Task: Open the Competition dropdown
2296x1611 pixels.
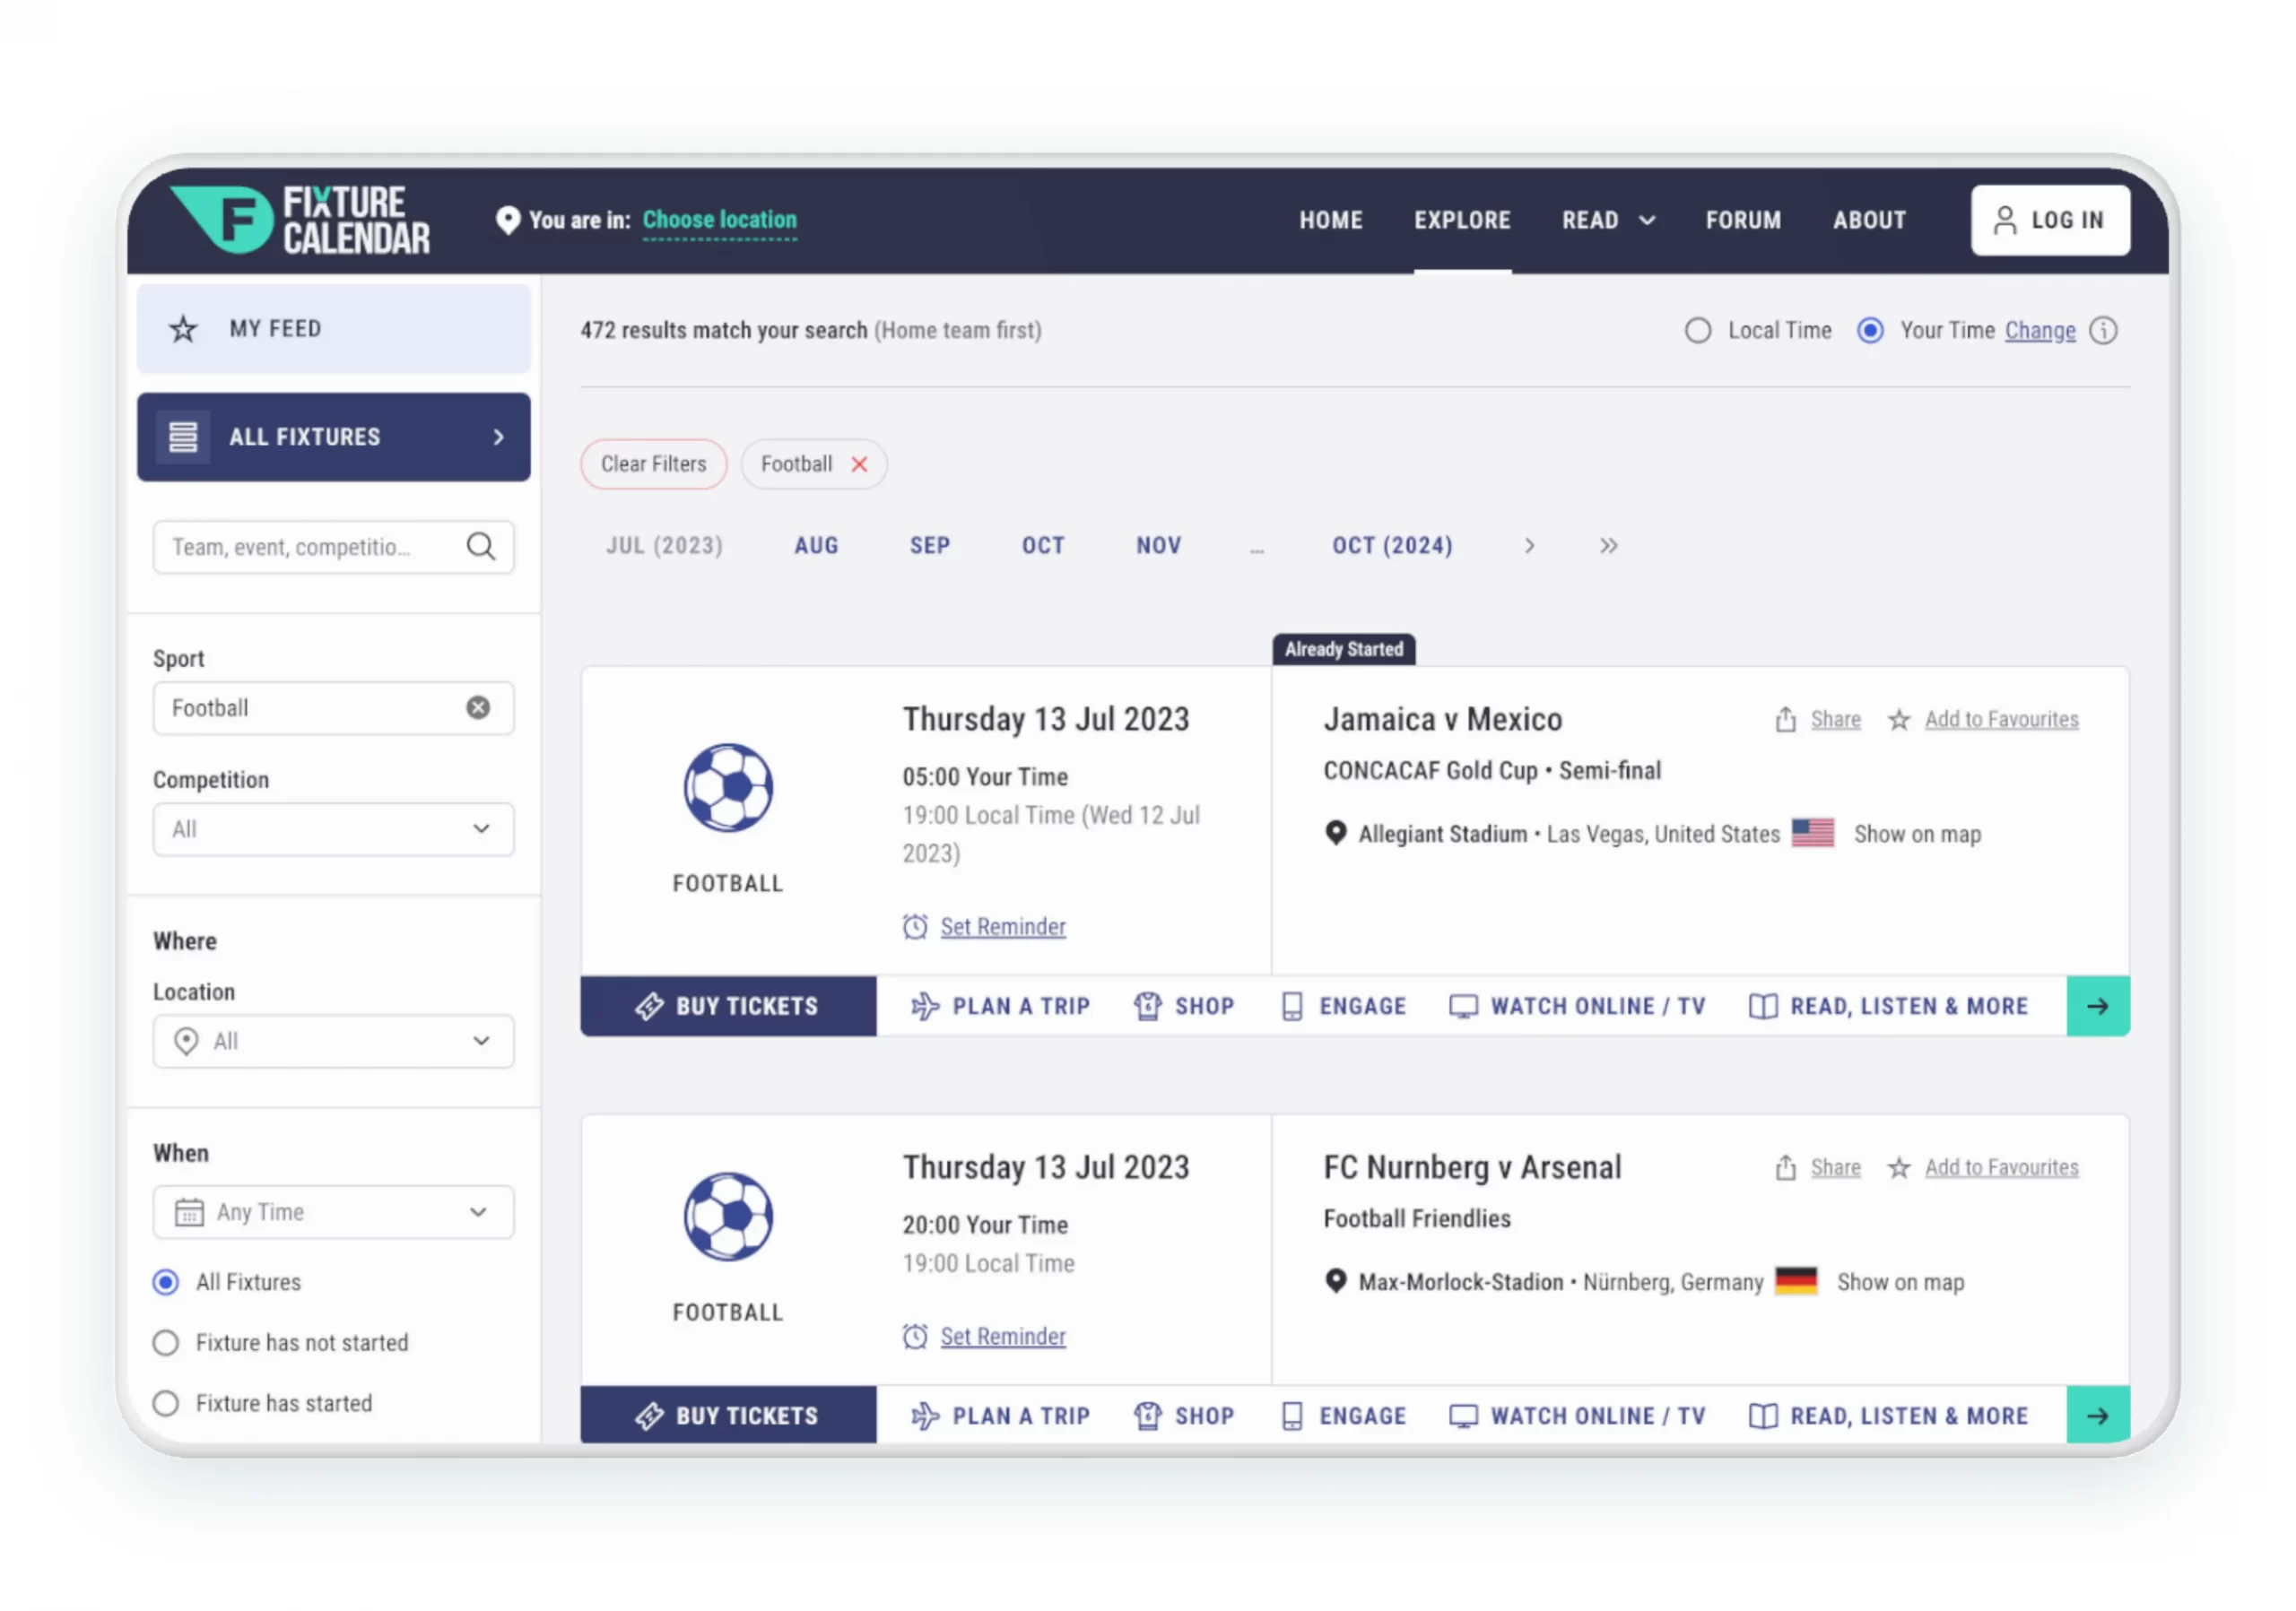Action: (334, 829)
